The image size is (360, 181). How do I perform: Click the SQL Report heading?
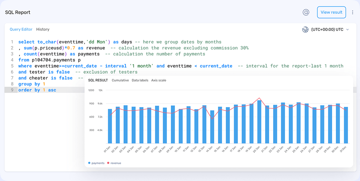click(17, 12)
